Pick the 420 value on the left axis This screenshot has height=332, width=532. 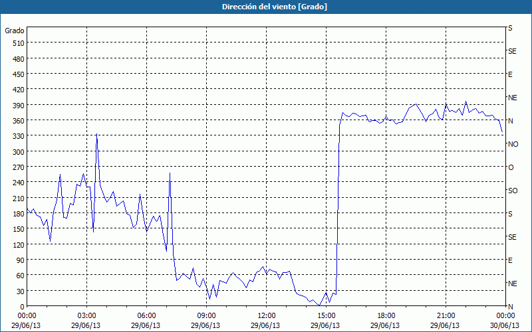pyautogui.click(x=19, y=90)
